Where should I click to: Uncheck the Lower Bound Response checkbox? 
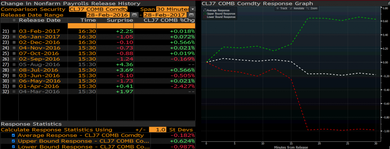pyautogui.click(x=13, y=146)
